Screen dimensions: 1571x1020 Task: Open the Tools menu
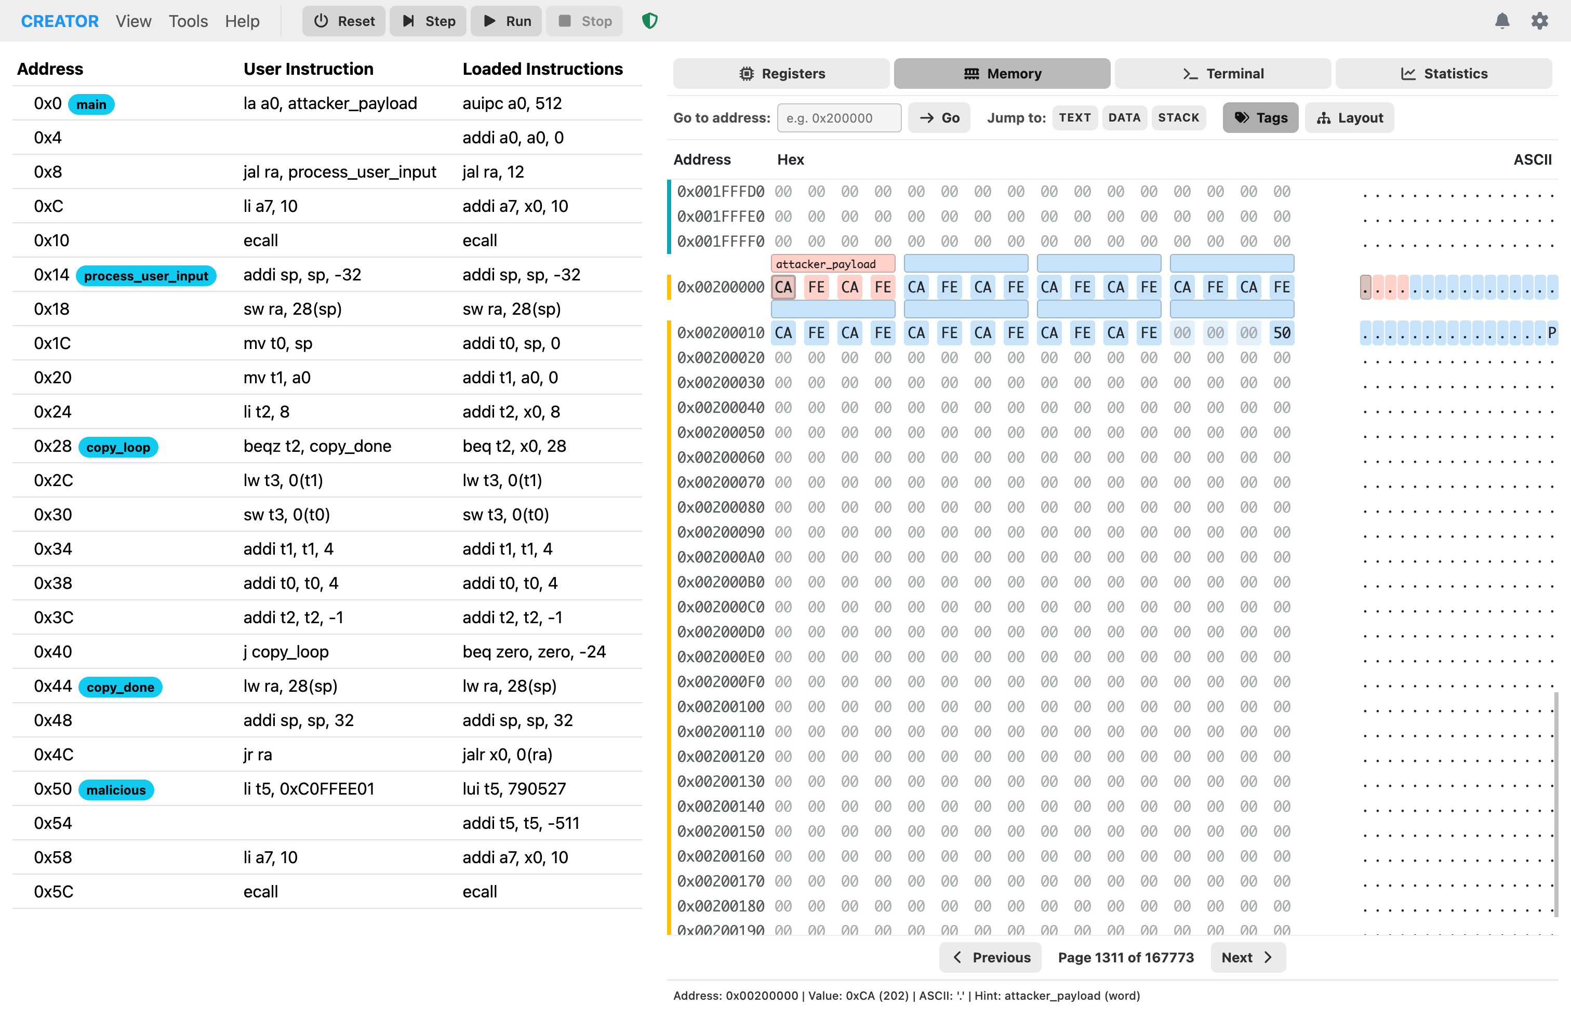[188, 20]
